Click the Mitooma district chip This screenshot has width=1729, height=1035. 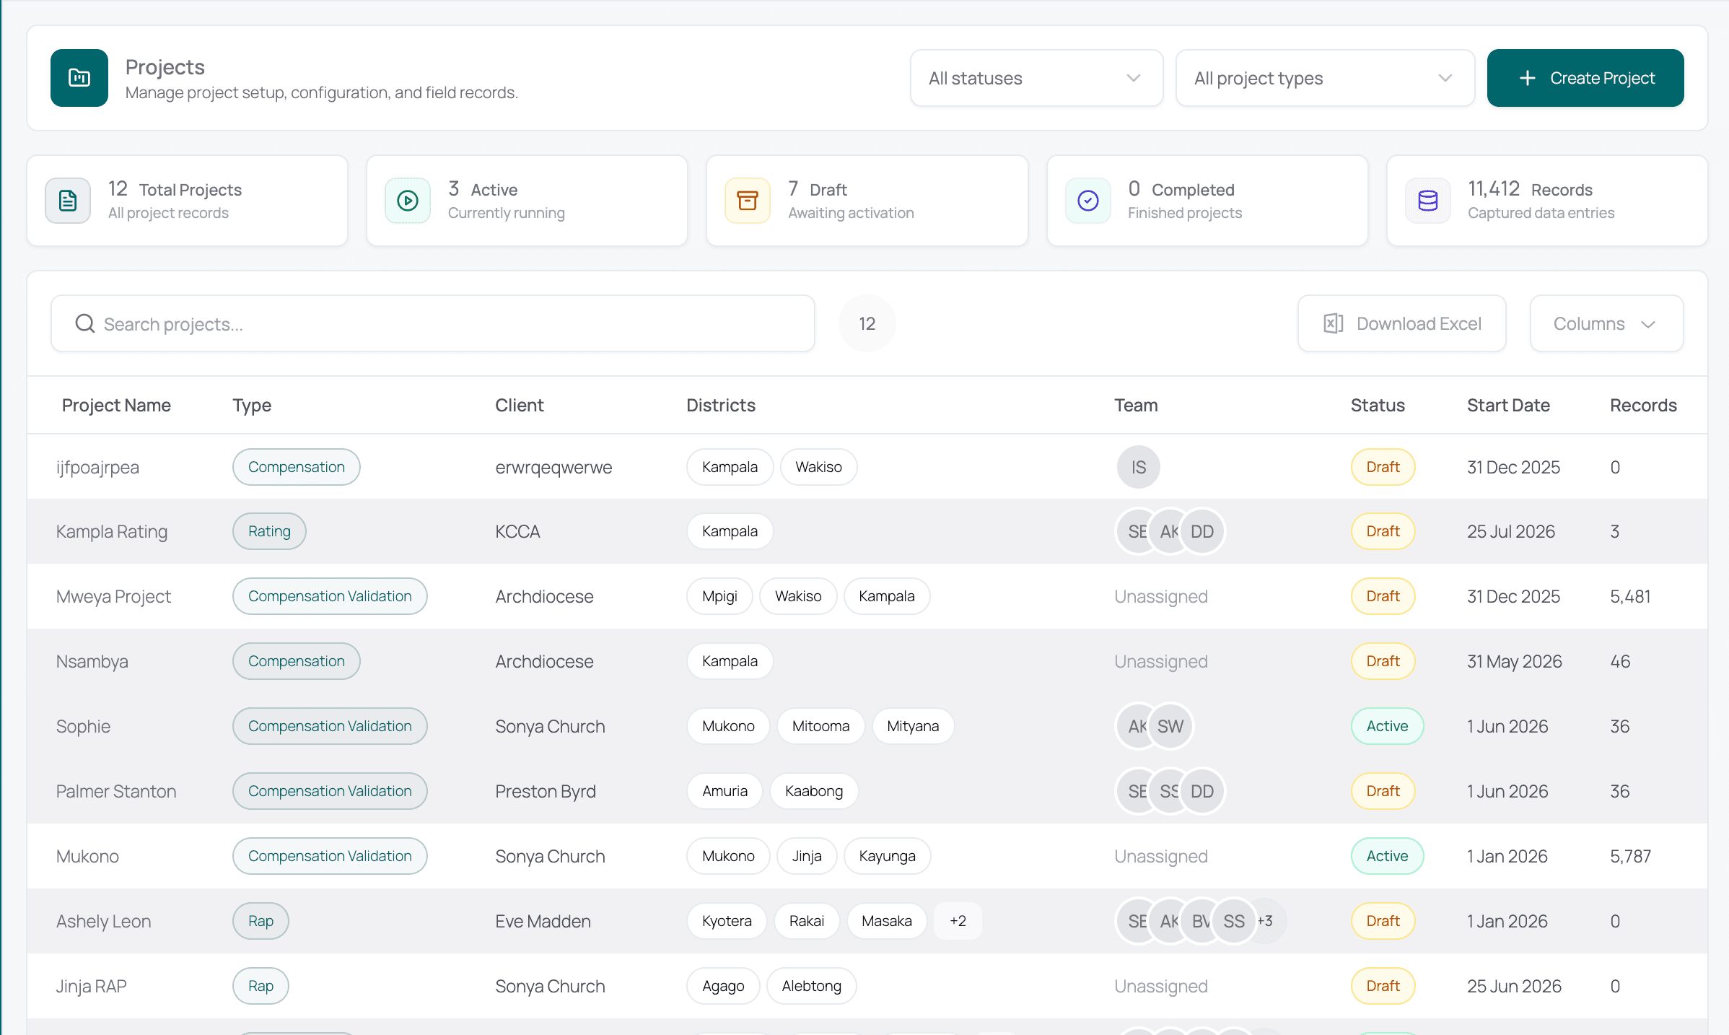point(820,726)
